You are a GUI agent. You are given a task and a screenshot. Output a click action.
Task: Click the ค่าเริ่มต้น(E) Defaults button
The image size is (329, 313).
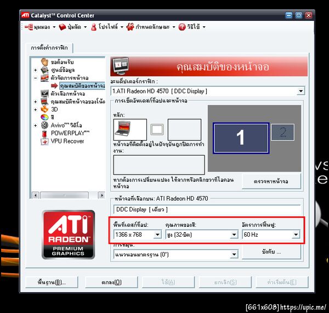tap(282, 282)
